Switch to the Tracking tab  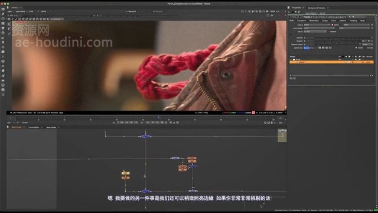[353, 21]
